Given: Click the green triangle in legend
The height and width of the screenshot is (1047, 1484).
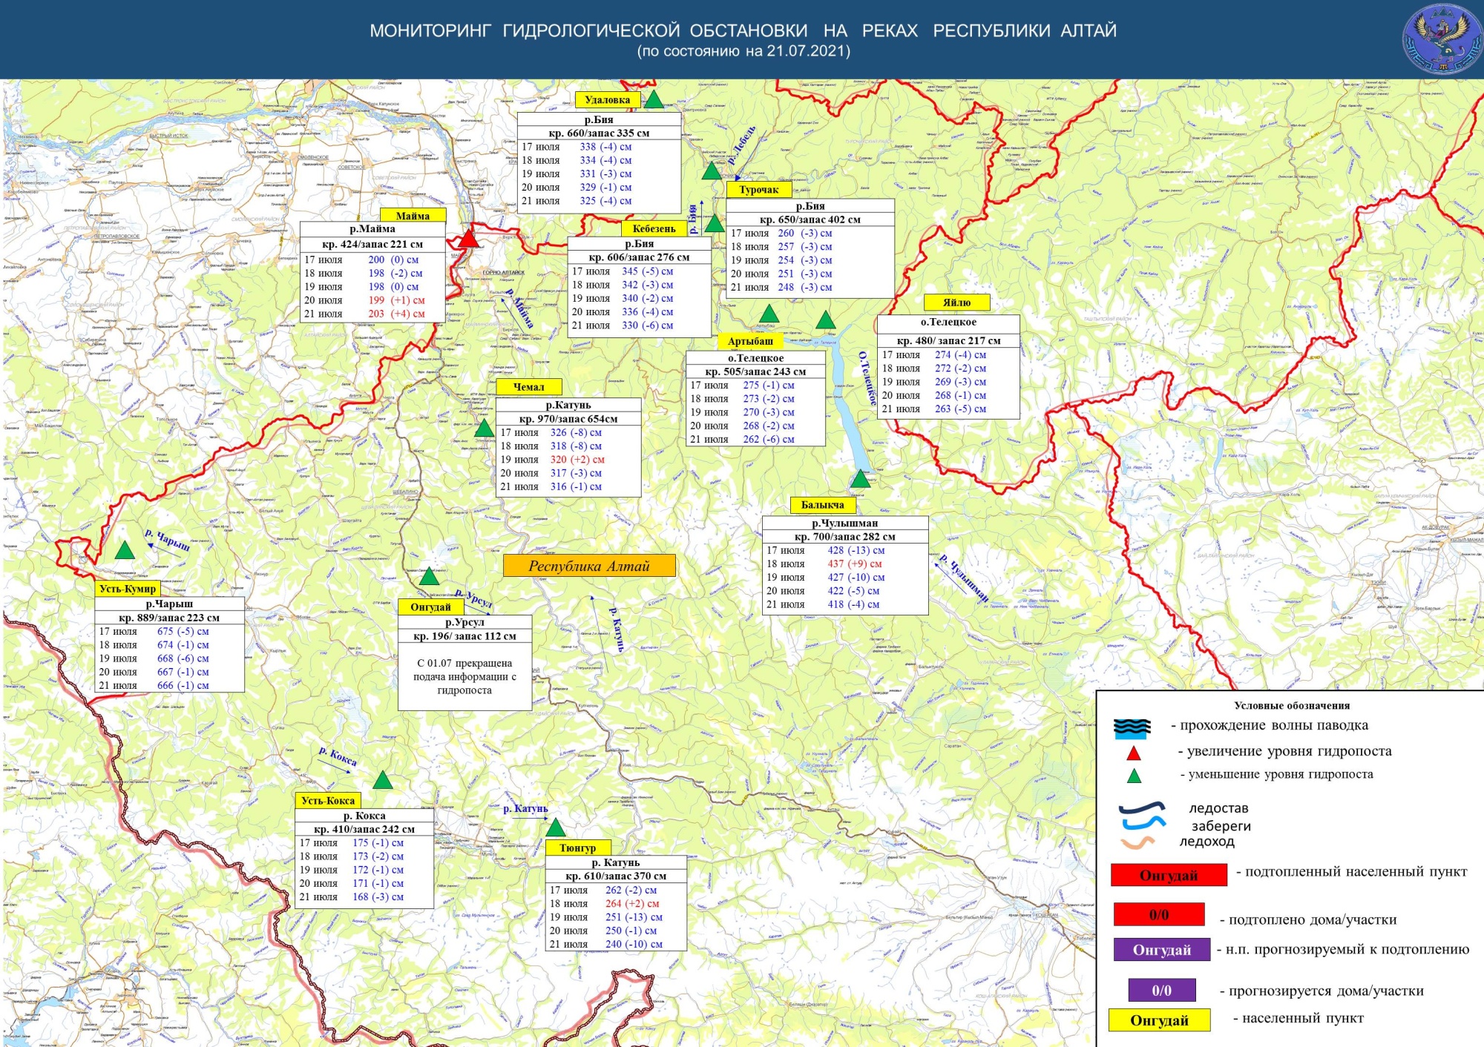Looking at the screenshot, I should [1134, 776].
